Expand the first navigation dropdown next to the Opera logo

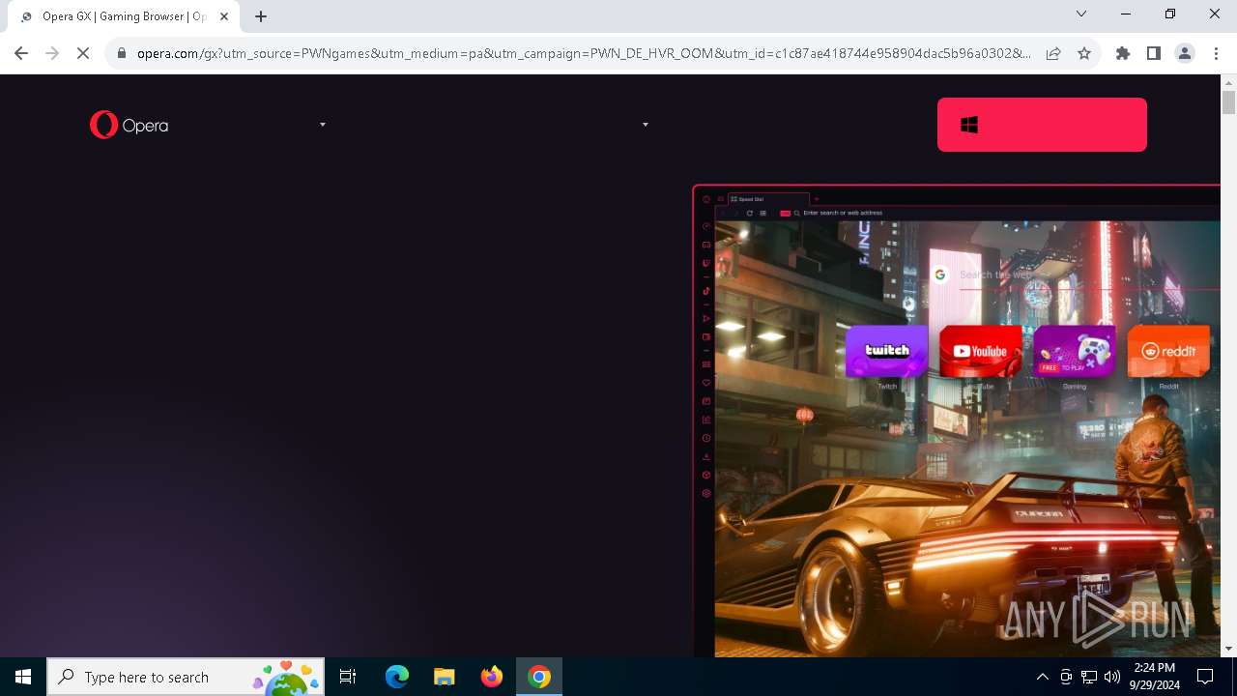pos(323,125)
